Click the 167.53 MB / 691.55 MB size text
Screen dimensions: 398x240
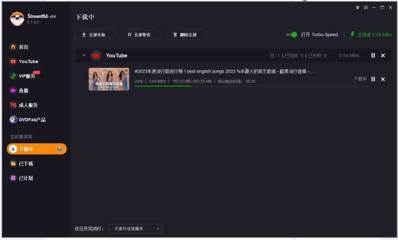point(192,82)
